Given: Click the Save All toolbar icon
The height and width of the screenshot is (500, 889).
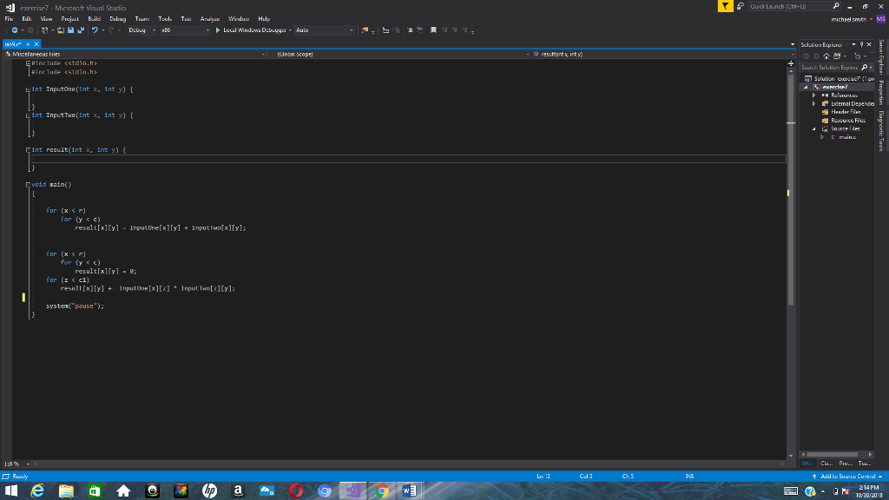Looking at the screenshot, I should 79,30.
